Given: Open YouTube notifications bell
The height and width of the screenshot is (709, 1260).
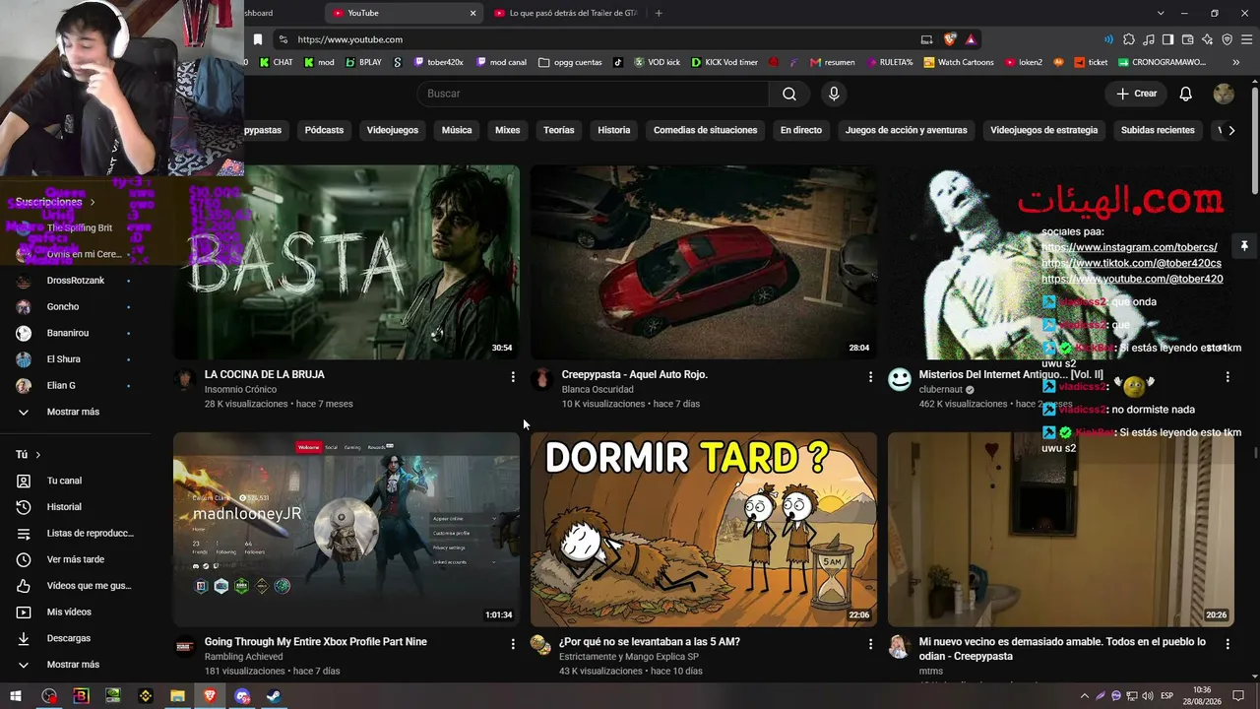Looking at the screenshot, I should tap(1186, 94).
